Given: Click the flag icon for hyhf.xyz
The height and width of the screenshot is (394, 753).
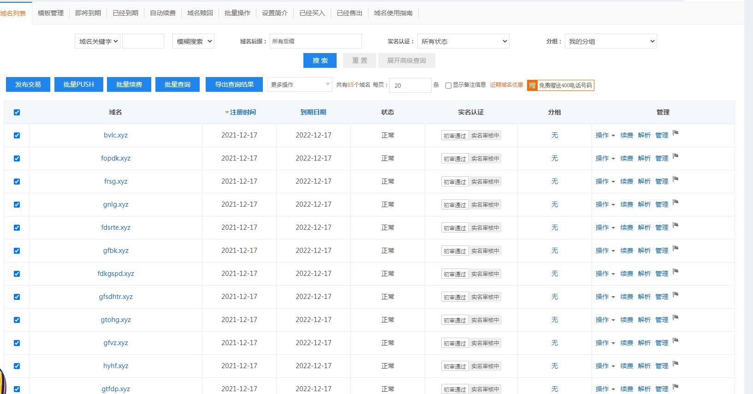Looking at the screenshot, I should (x=676, y=364).
